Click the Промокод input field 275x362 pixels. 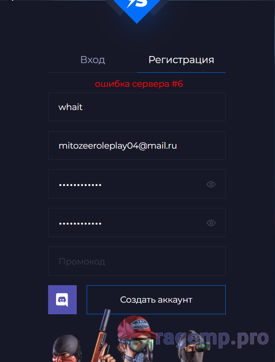coord(136,262)
